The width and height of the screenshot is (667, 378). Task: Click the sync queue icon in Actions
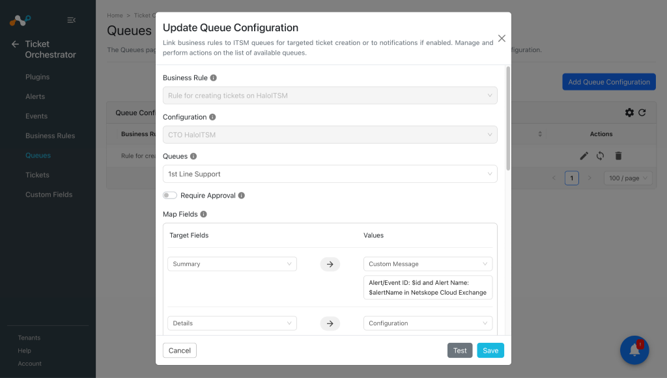600,156
